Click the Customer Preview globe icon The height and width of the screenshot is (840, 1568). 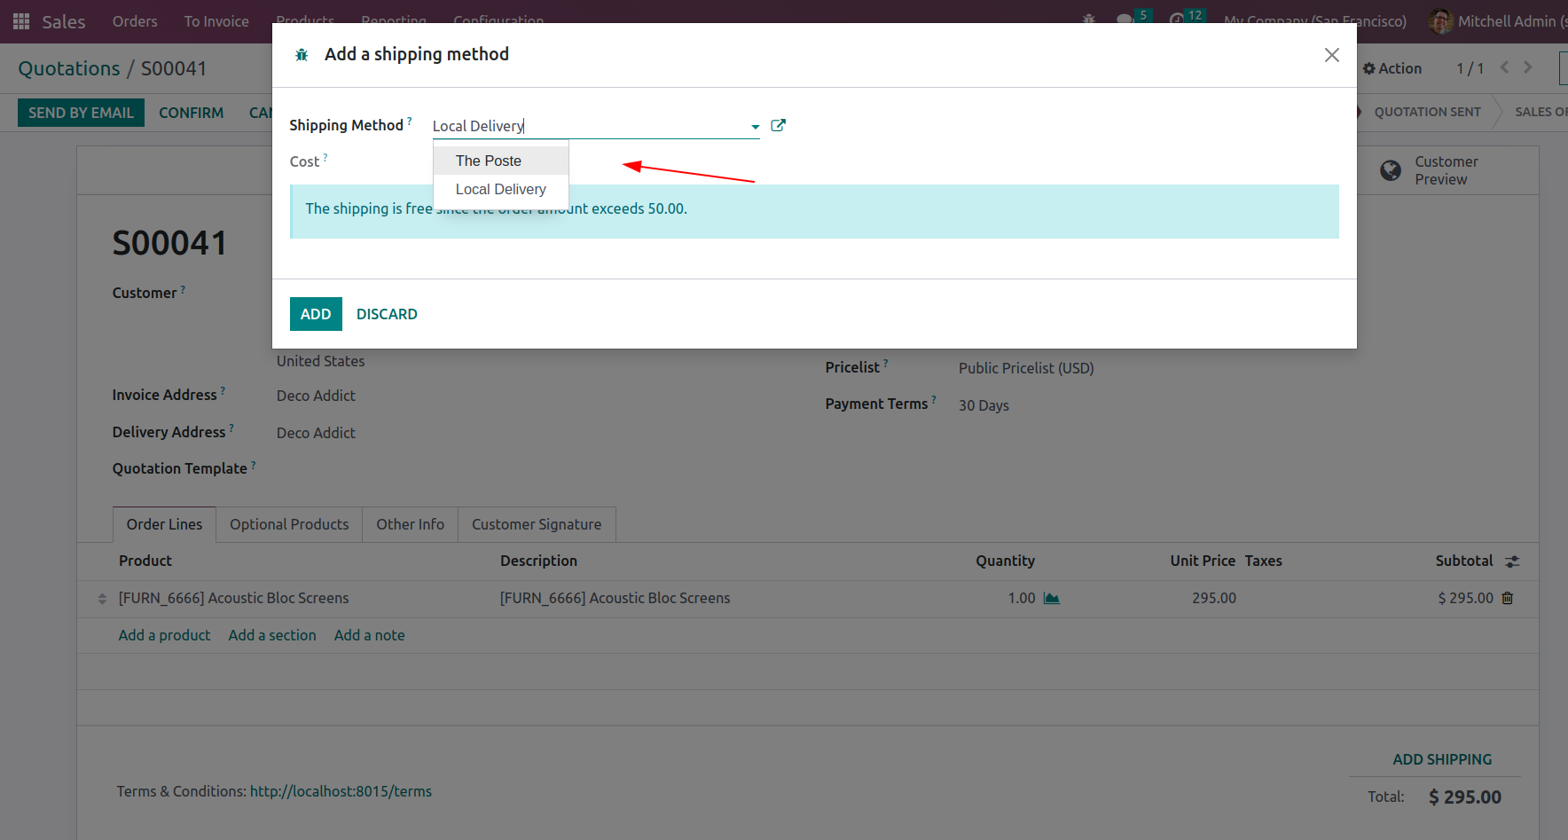pos(1391,170)
